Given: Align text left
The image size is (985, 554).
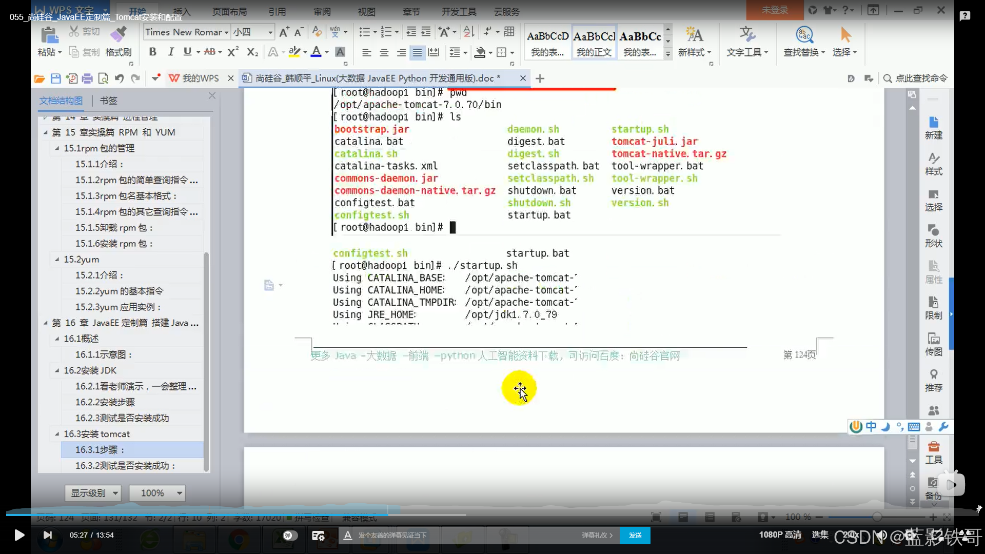Looking at the screenshot, I should tap(366, 52).
